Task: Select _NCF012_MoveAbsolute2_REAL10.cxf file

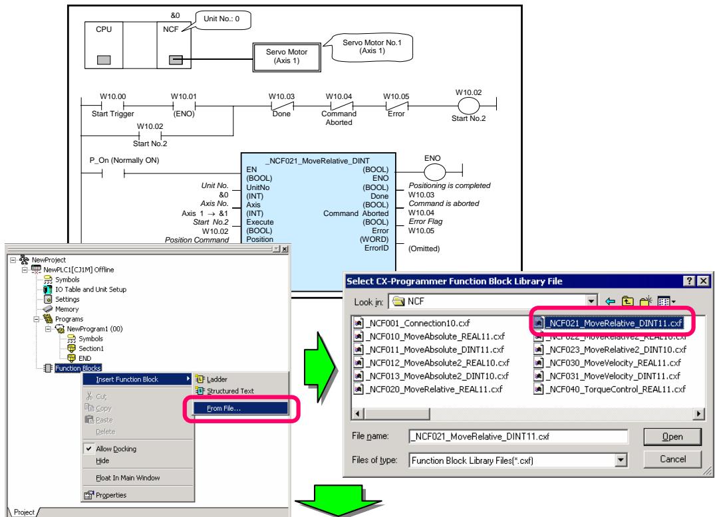Action: (x=432, y=363)
